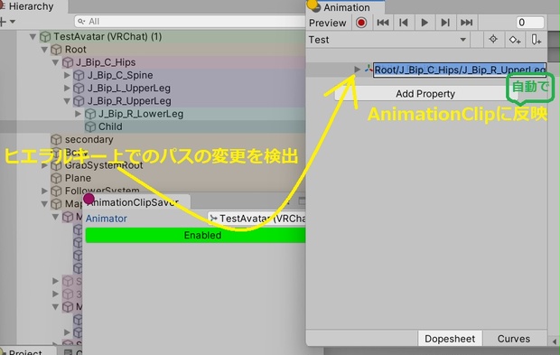Expand the J_Bip_C_Spine tree node

point(67,75)
